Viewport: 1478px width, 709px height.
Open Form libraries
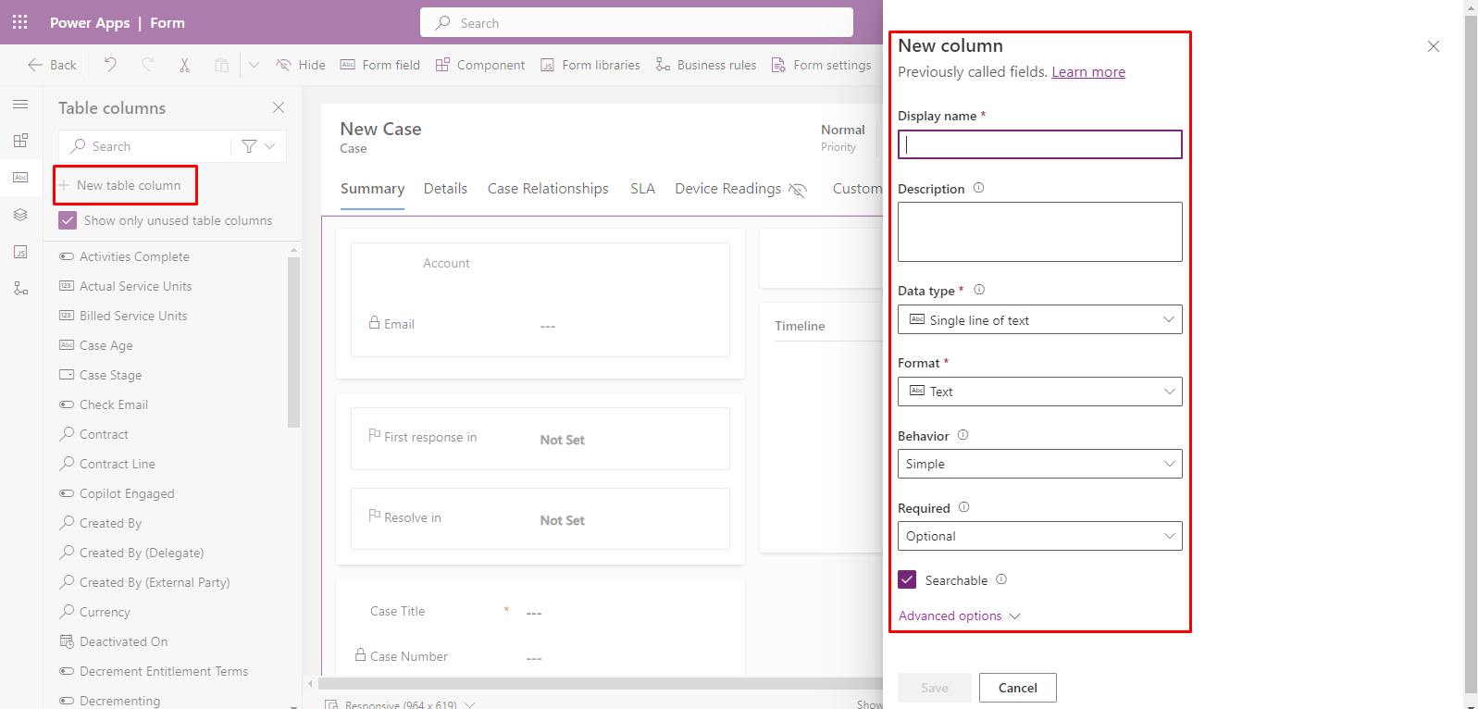[590, 65]
